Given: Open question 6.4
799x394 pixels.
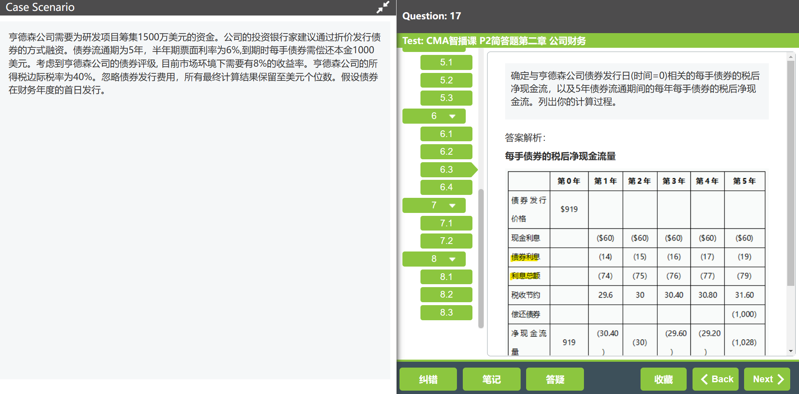Looking at the screenshot, I should pyautogui.click(x=446, y=187).
